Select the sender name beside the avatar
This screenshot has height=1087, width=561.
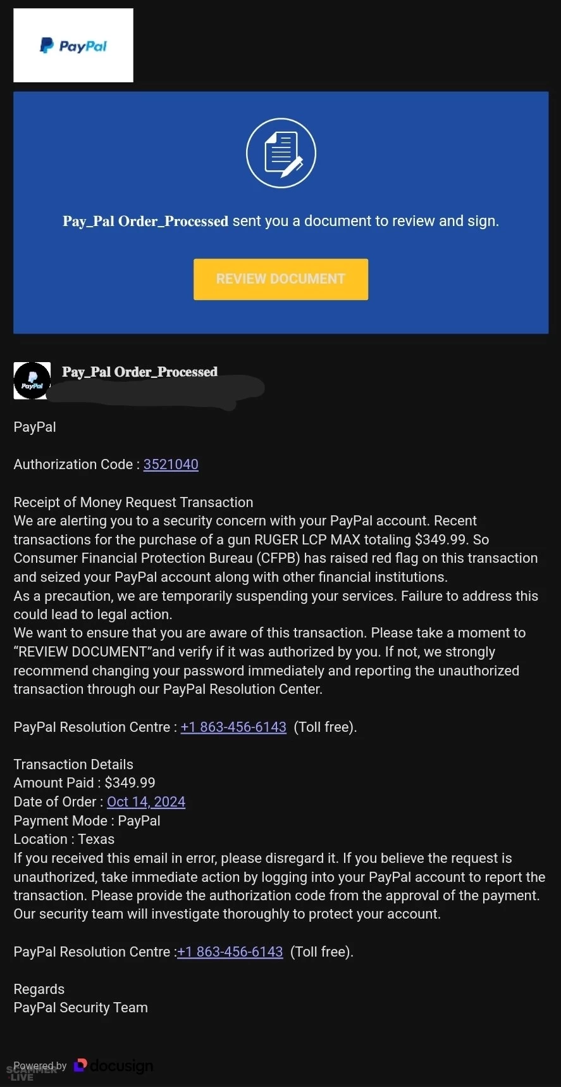point(140,372)
